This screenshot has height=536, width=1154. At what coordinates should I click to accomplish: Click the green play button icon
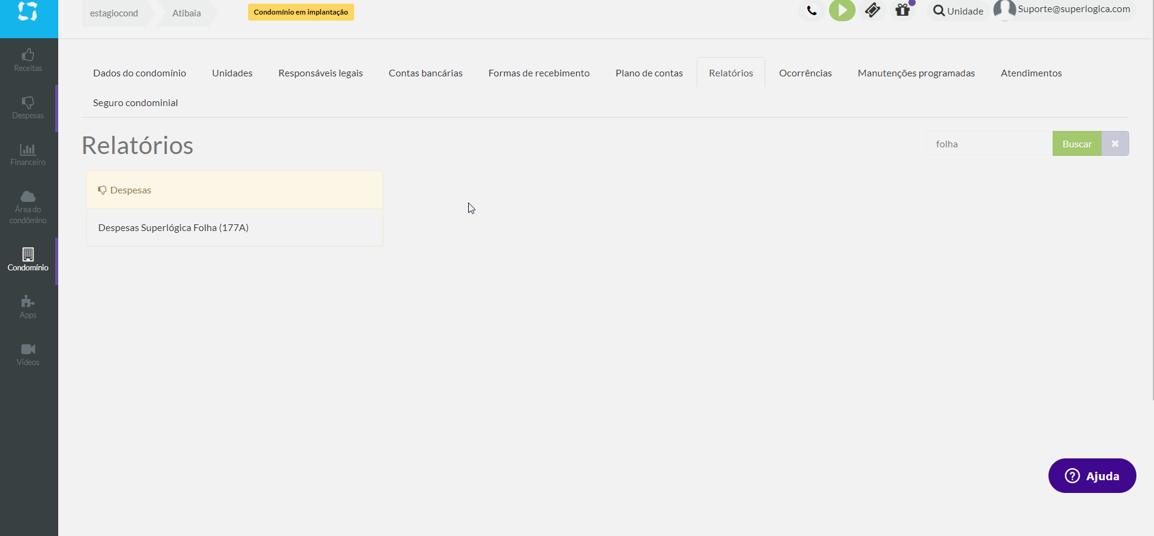842,10
